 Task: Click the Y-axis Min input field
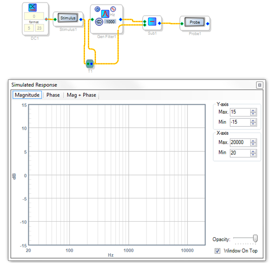coord(240,122)
